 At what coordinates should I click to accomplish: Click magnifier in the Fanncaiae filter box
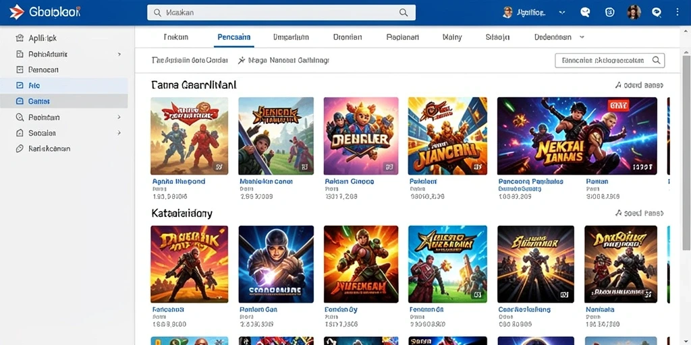coord(656,60)
